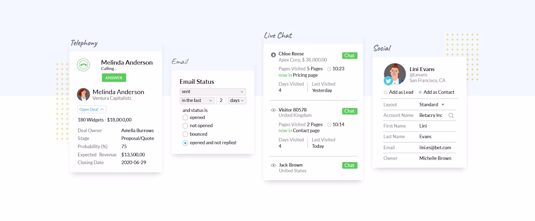Click Deal Owner 'Amella Burrows'
The height and width of the screenshot is (221, 535).
pos(138,131)
